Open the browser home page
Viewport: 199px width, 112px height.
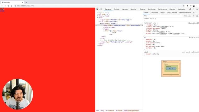(x=12, y=6)
